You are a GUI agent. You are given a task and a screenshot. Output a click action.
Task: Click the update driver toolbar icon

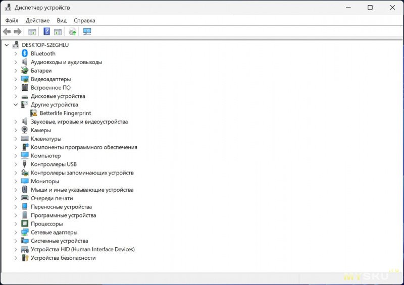72,32
